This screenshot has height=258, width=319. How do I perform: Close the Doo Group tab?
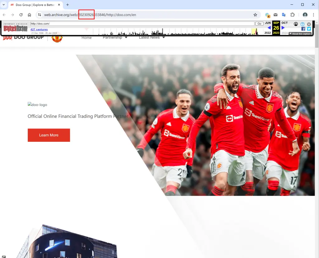[59, 5]
